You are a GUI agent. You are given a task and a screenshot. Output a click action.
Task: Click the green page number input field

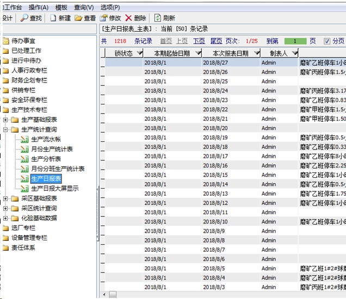tap(295, 41)
